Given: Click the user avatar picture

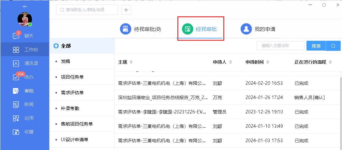Looking at the screenshot, I should [25, 20].
